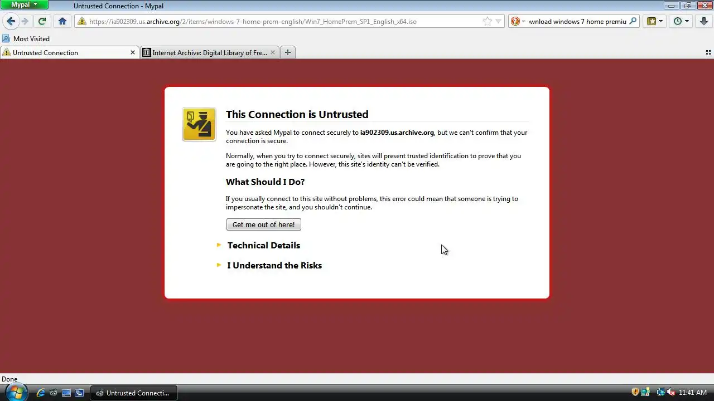Viewport: 714px width, 401px height.
Task: Open the URL history dropdown arrow
Action: point(499,21)
